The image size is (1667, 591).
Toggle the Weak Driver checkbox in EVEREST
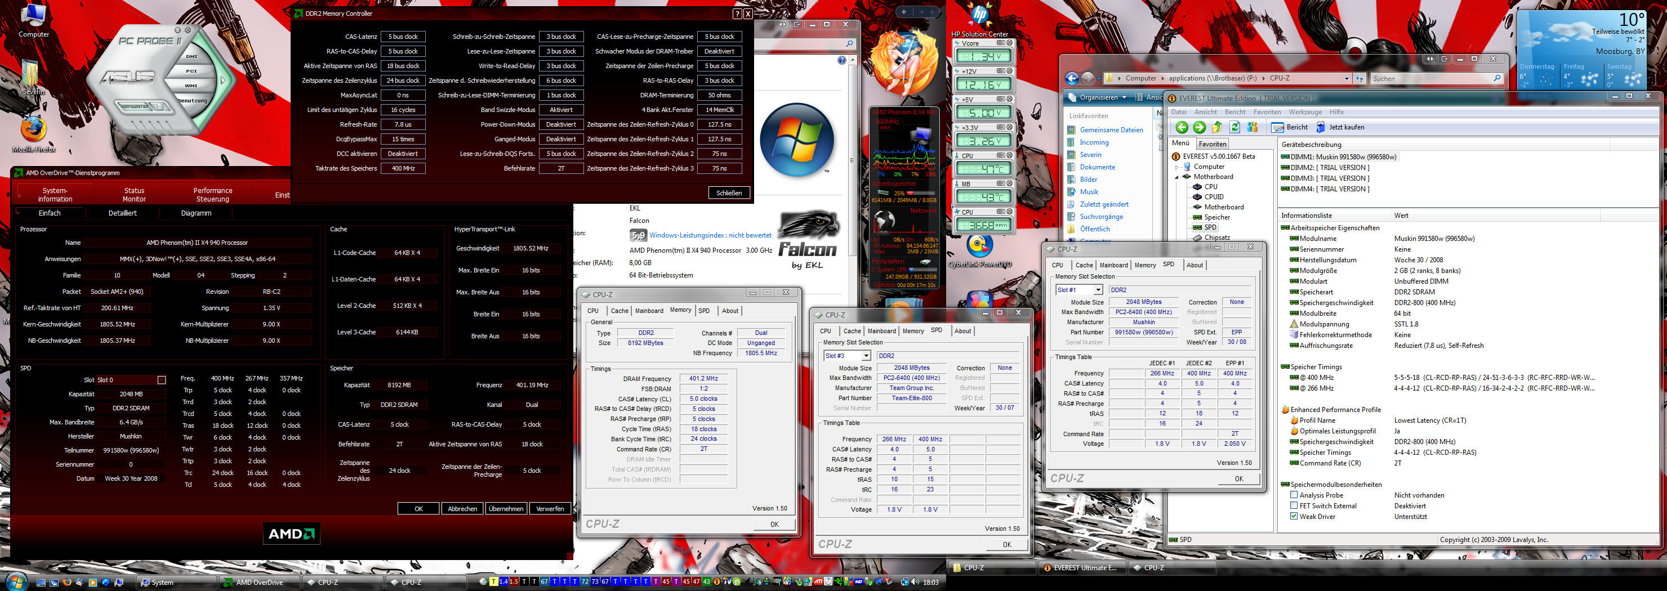(x=1294, y=516)
